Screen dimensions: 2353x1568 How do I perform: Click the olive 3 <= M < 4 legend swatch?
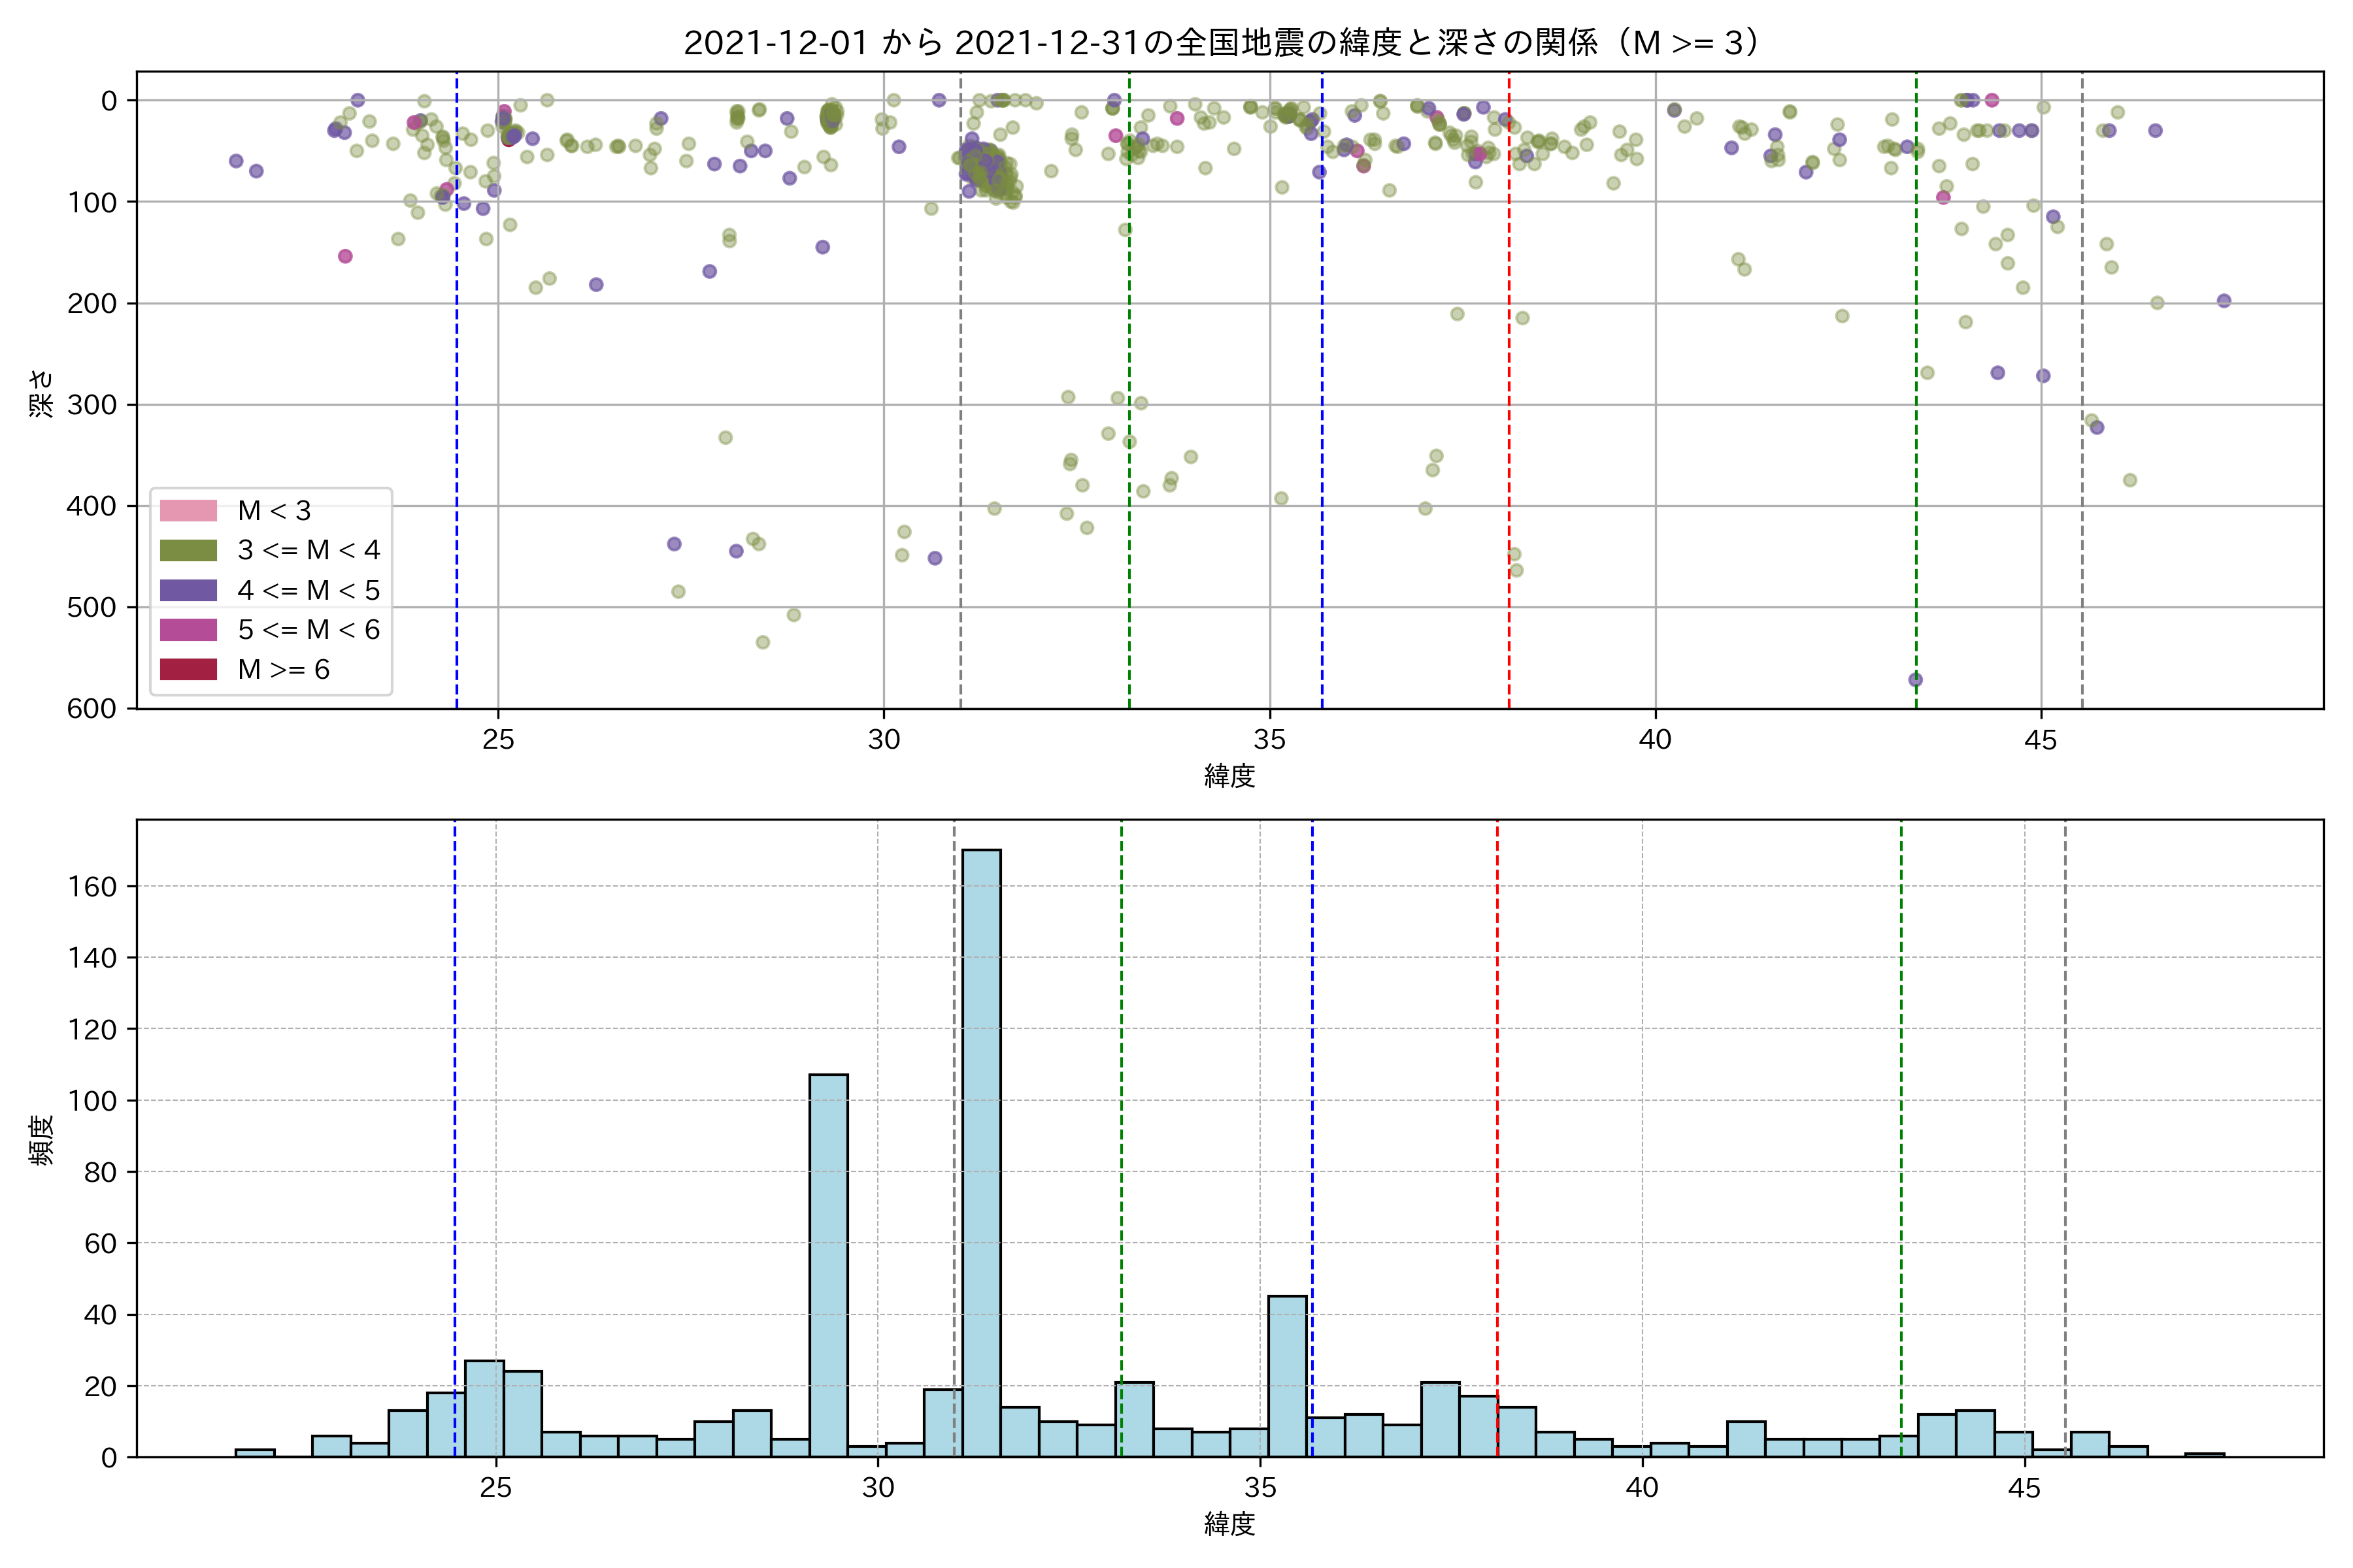188,550
